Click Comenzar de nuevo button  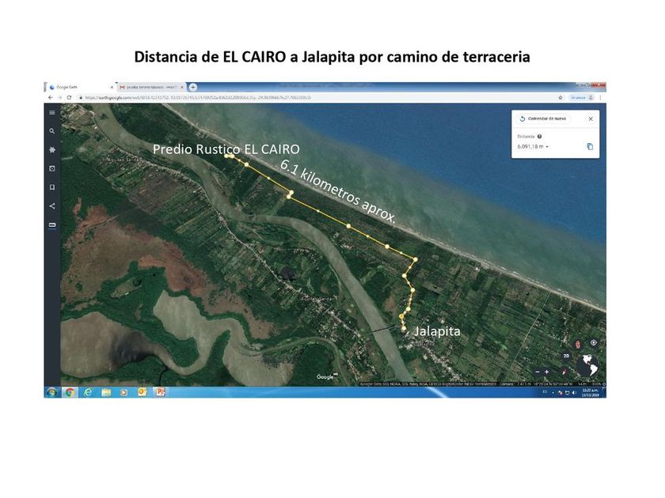click(x=543, y=119)
